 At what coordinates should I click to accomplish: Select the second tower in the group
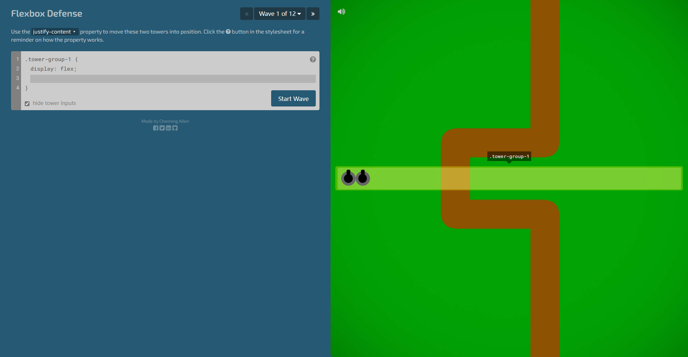363,178
